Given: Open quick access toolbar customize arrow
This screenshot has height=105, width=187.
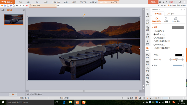Looking at the screenshot, I should tap(24, 6).
